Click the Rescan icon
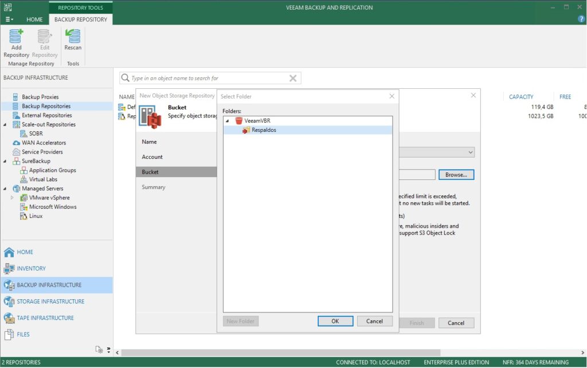This screenshot has height=368, width=587. (73, 36)
